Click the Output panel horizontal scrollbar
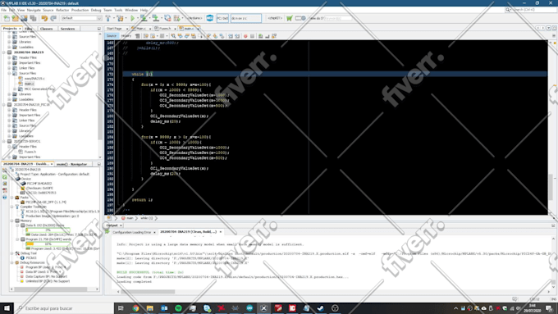This screenshot has height=314, width=558. (148, 292)
